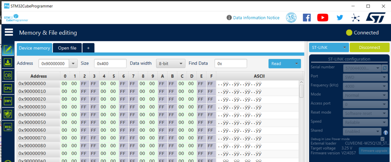Screen dimensions: 391x162
Task: Add a new tab with plus
Action: coord(88,48)
